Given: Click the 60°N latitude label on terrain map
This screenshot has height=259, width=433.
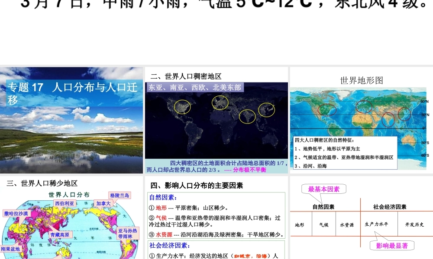Looking at the screenshot, I should [x=424, y=101].
